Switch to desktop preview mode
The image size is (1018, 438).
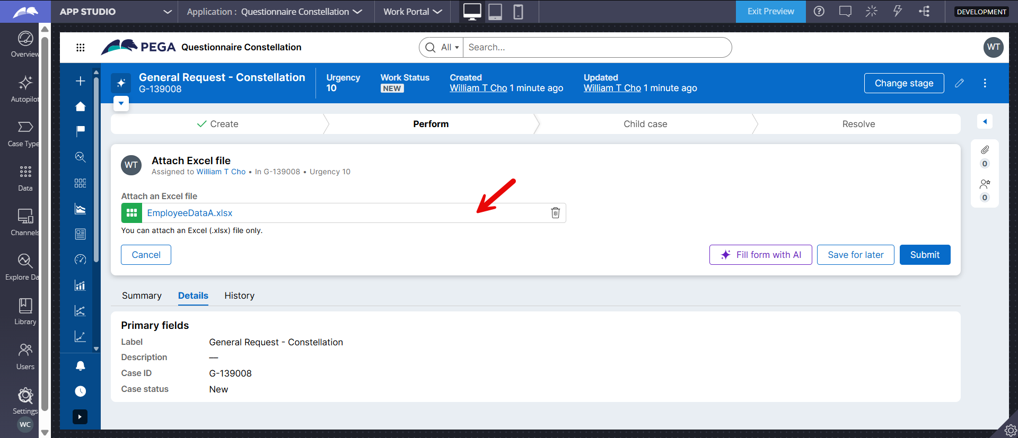tap(472, 11)
